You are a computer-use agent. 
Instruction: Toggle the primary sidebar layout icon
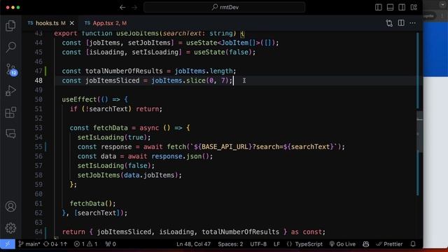pyautogui.click(x=378, y=8)
